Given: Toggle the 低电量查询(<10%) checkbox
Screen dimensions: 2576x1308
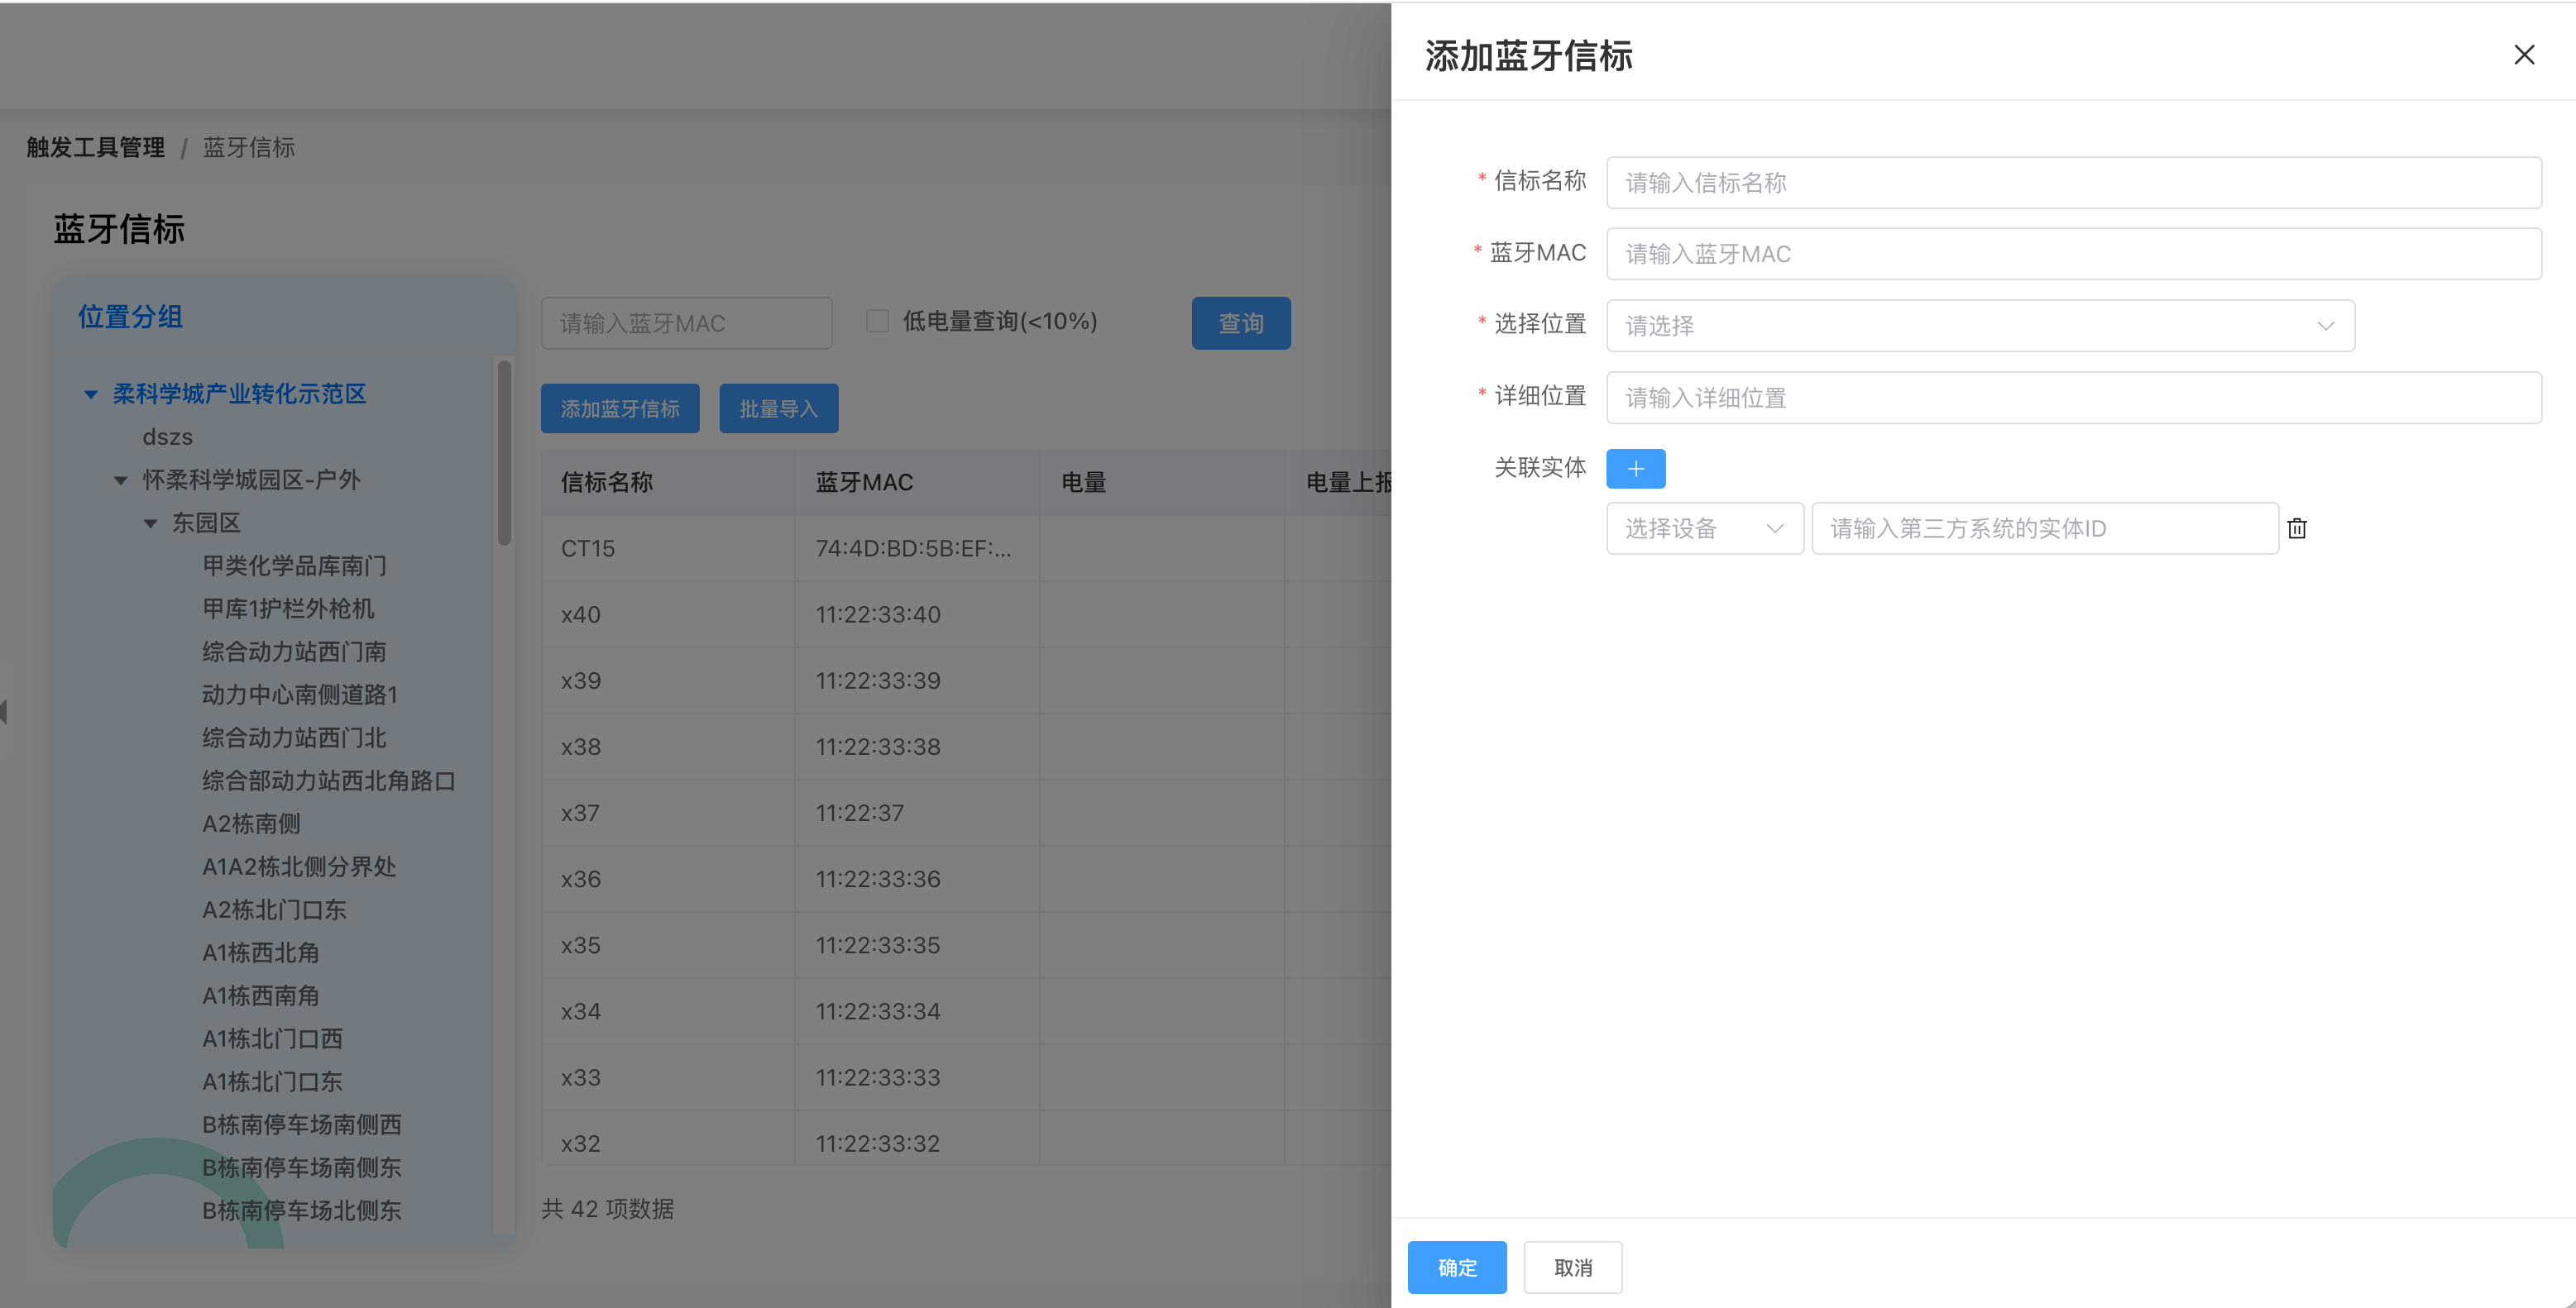Looking at the screenshot, I should coord(876,321).
